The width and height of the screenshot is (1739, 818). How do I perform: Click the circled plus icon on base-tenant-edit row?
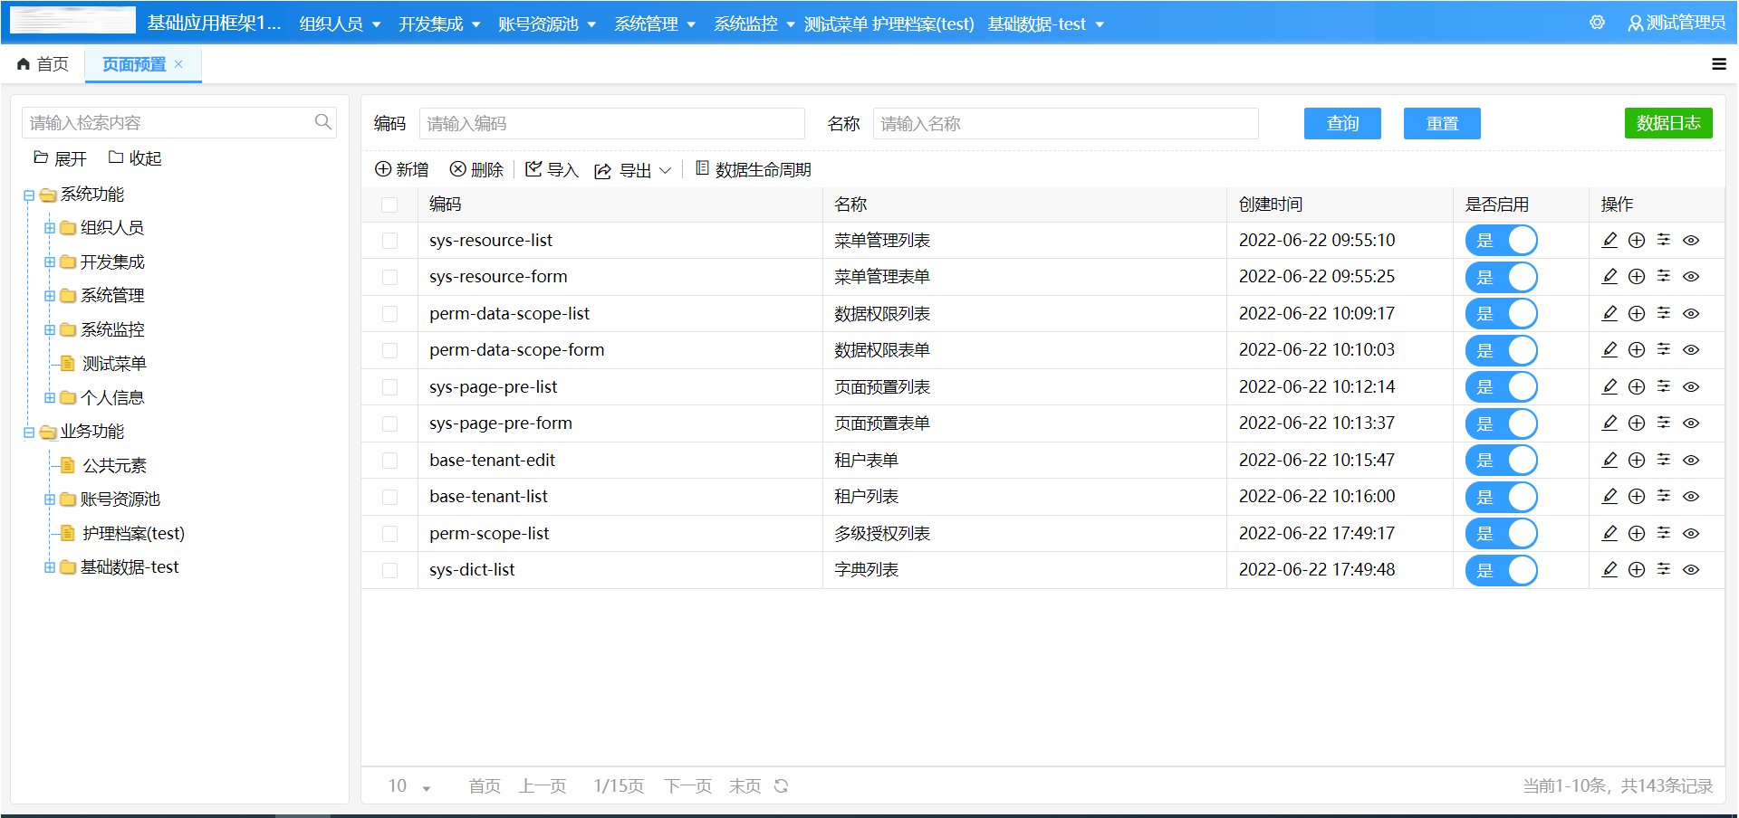[x=1637, y=460]
